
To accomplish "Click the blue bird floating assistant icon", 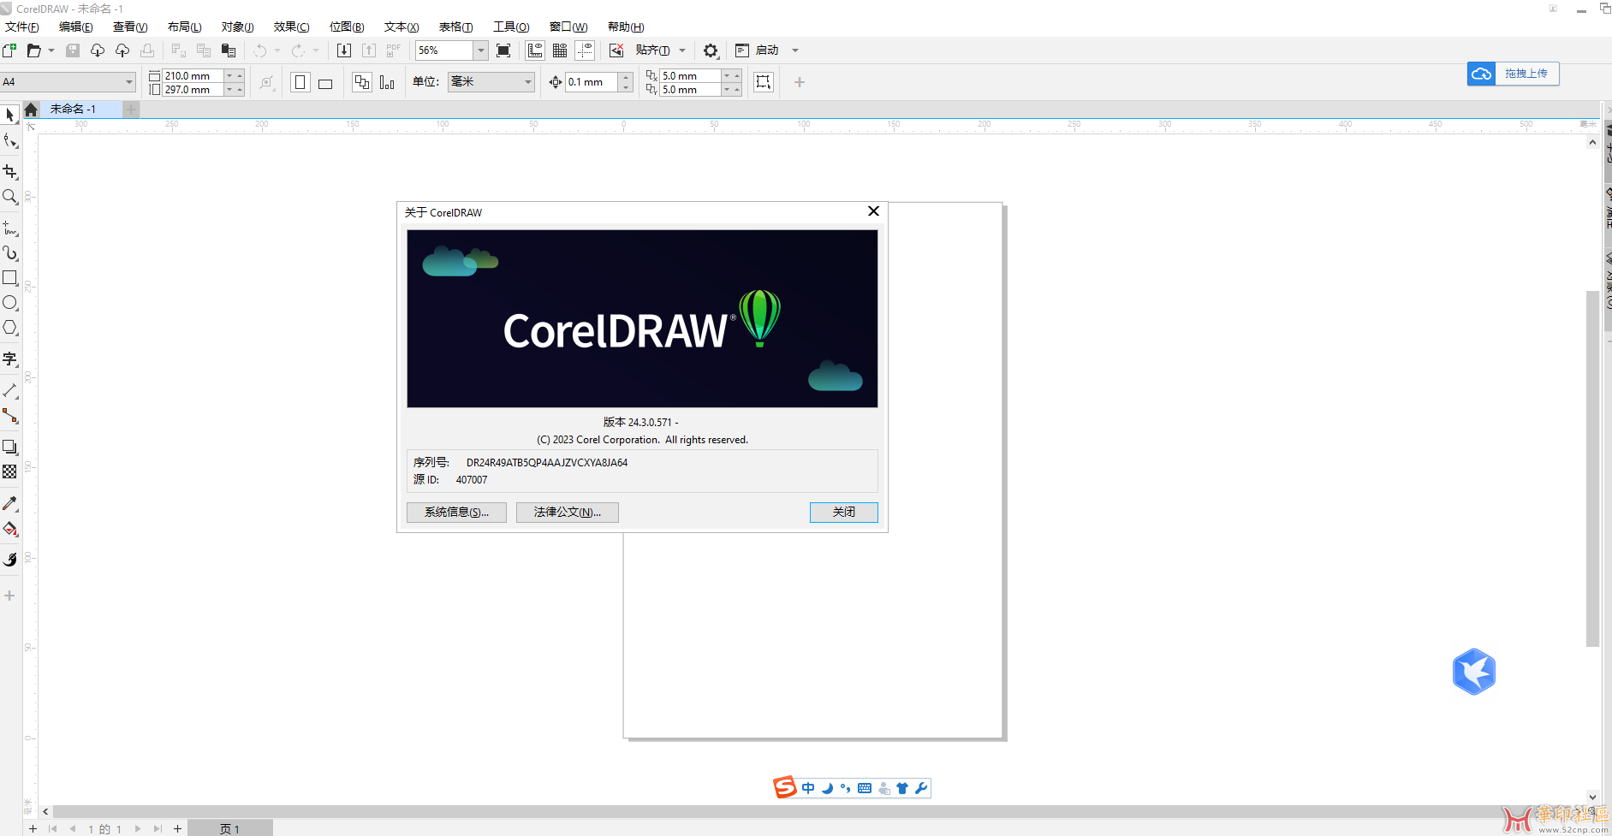I will tap(1473, 672).
